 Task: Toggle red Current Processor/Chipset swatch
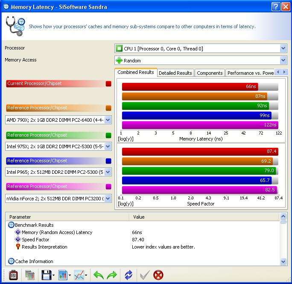[x=108, y=84]
